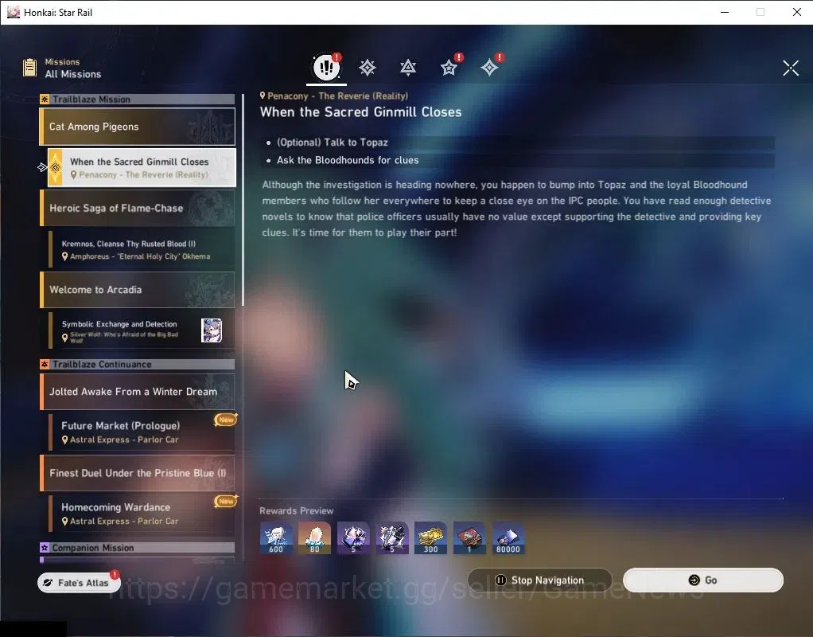Click Ask the Bloodhounds for clues objective
813x637 pixels.
click(519, 160)
